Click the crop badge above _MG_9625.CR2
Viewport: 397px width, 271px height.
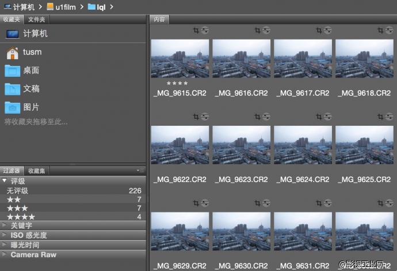click(380, 117)
